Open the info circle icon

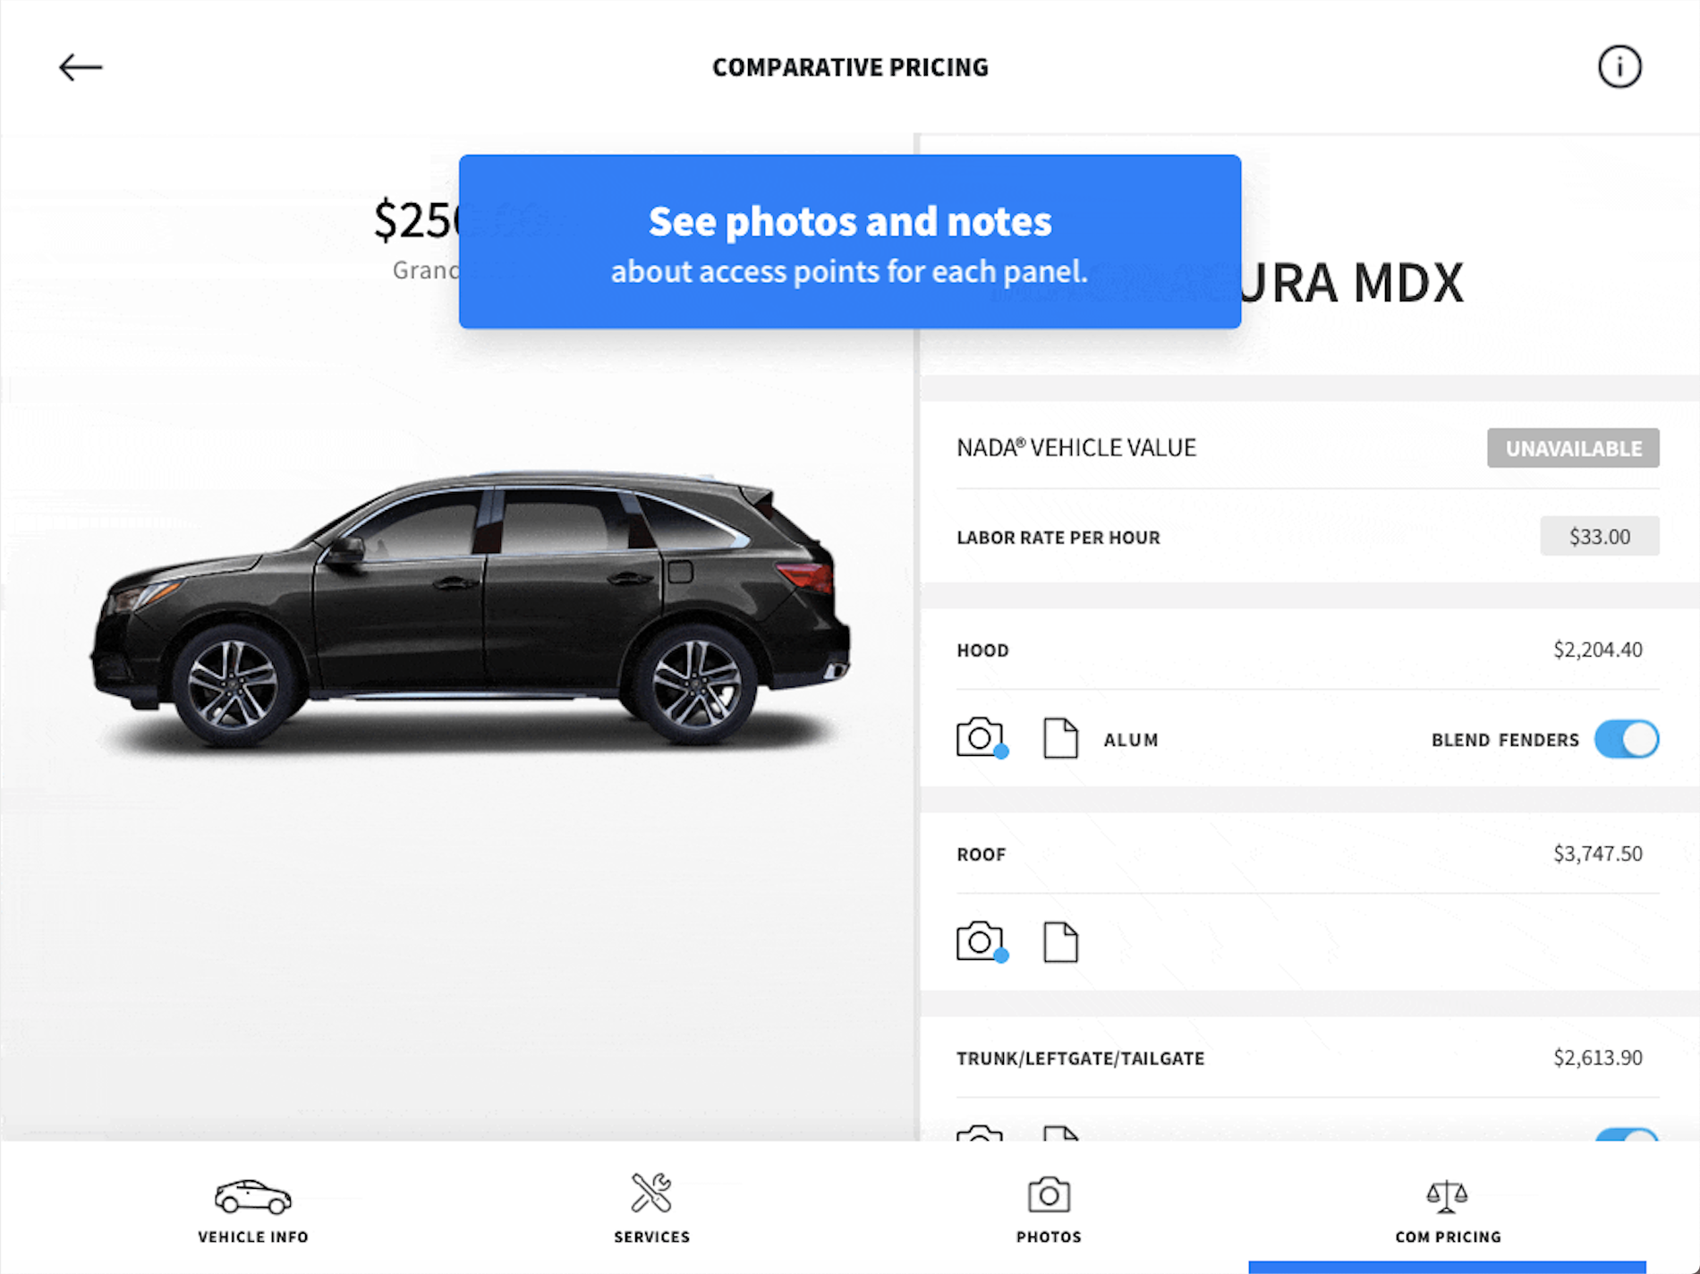coord(1619,67)
